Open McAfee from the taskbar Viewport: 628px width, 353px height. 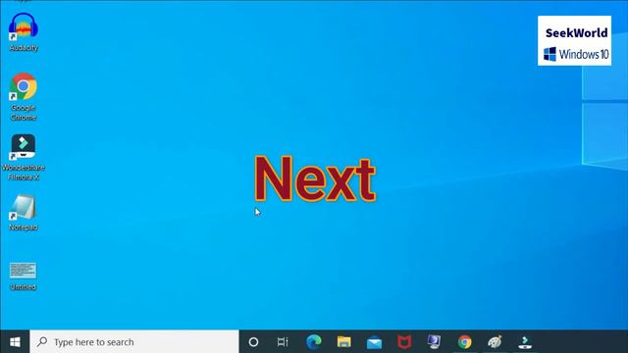pos(404,342)
